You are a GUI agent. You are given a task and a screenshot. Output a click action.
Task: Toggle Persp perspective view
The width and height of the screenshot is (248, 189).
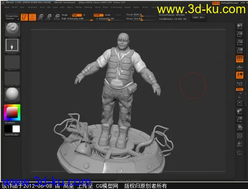(240, 59)
